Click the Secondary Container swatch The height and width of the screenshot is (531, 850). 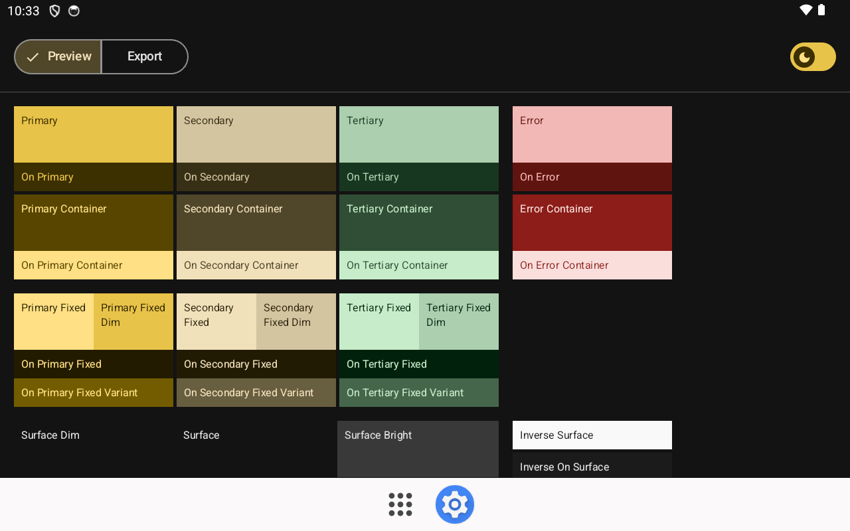256,222
